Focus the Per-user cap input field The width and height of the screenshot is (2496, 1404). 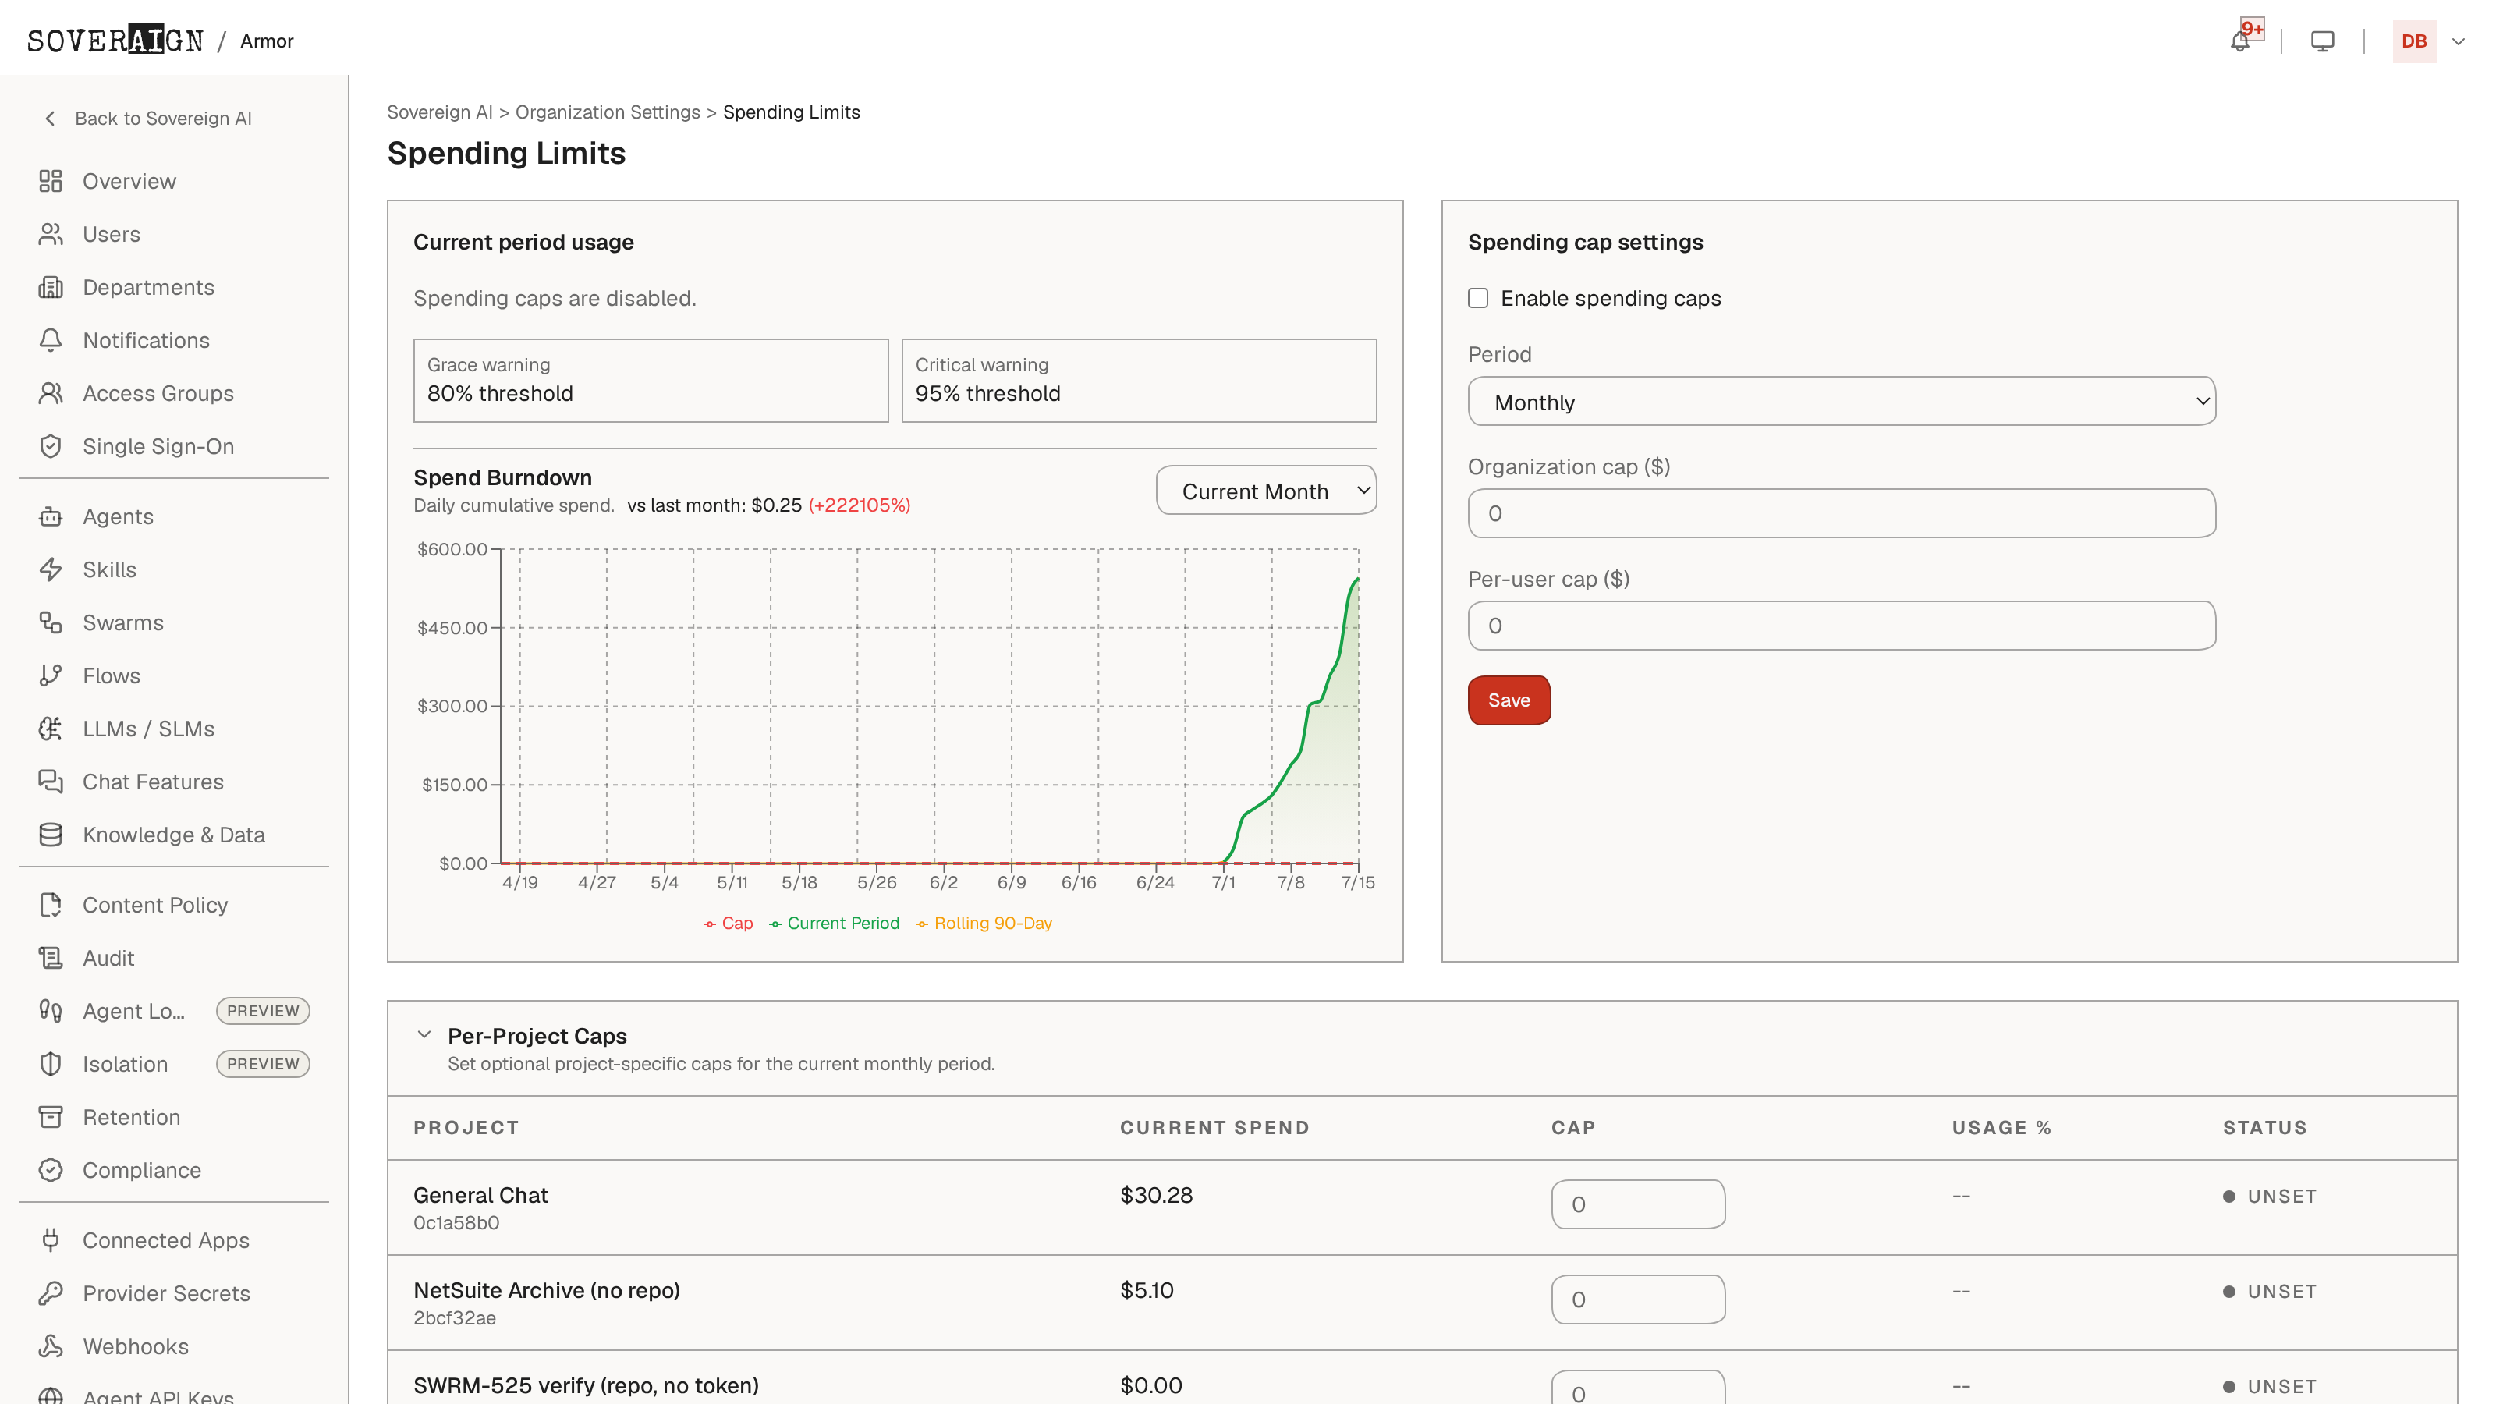[1841, 626]
